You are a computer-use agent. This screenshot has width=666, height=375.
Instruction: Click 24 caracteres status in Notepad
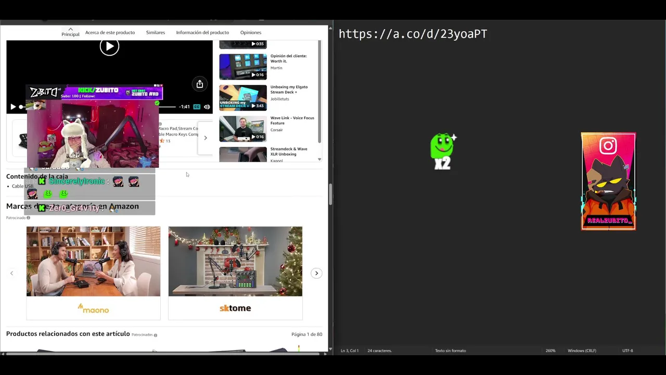tap(379, 351)
